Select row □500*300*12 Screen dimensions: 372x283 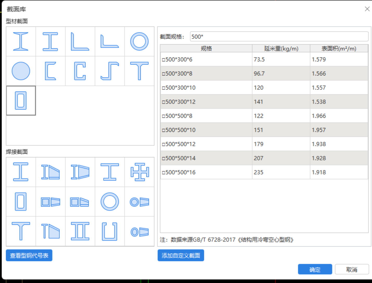pos(264,102)
